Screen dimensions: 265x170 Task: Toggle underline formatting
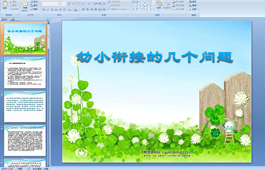[x=52, y=10]
